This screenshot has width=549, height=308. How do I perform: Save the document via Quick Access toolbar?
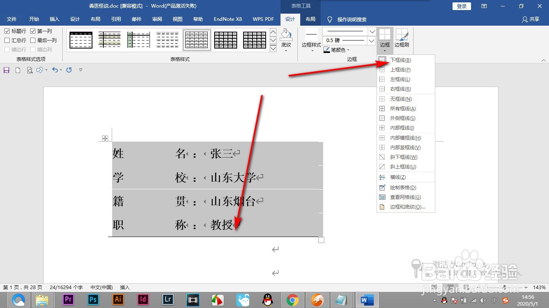tap(6, 70)
